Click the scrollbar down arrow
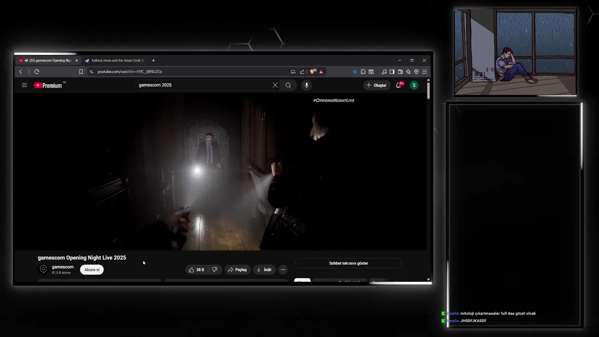Image resolution: width=599 pixels, height=337 pixels. coord(428,280)
